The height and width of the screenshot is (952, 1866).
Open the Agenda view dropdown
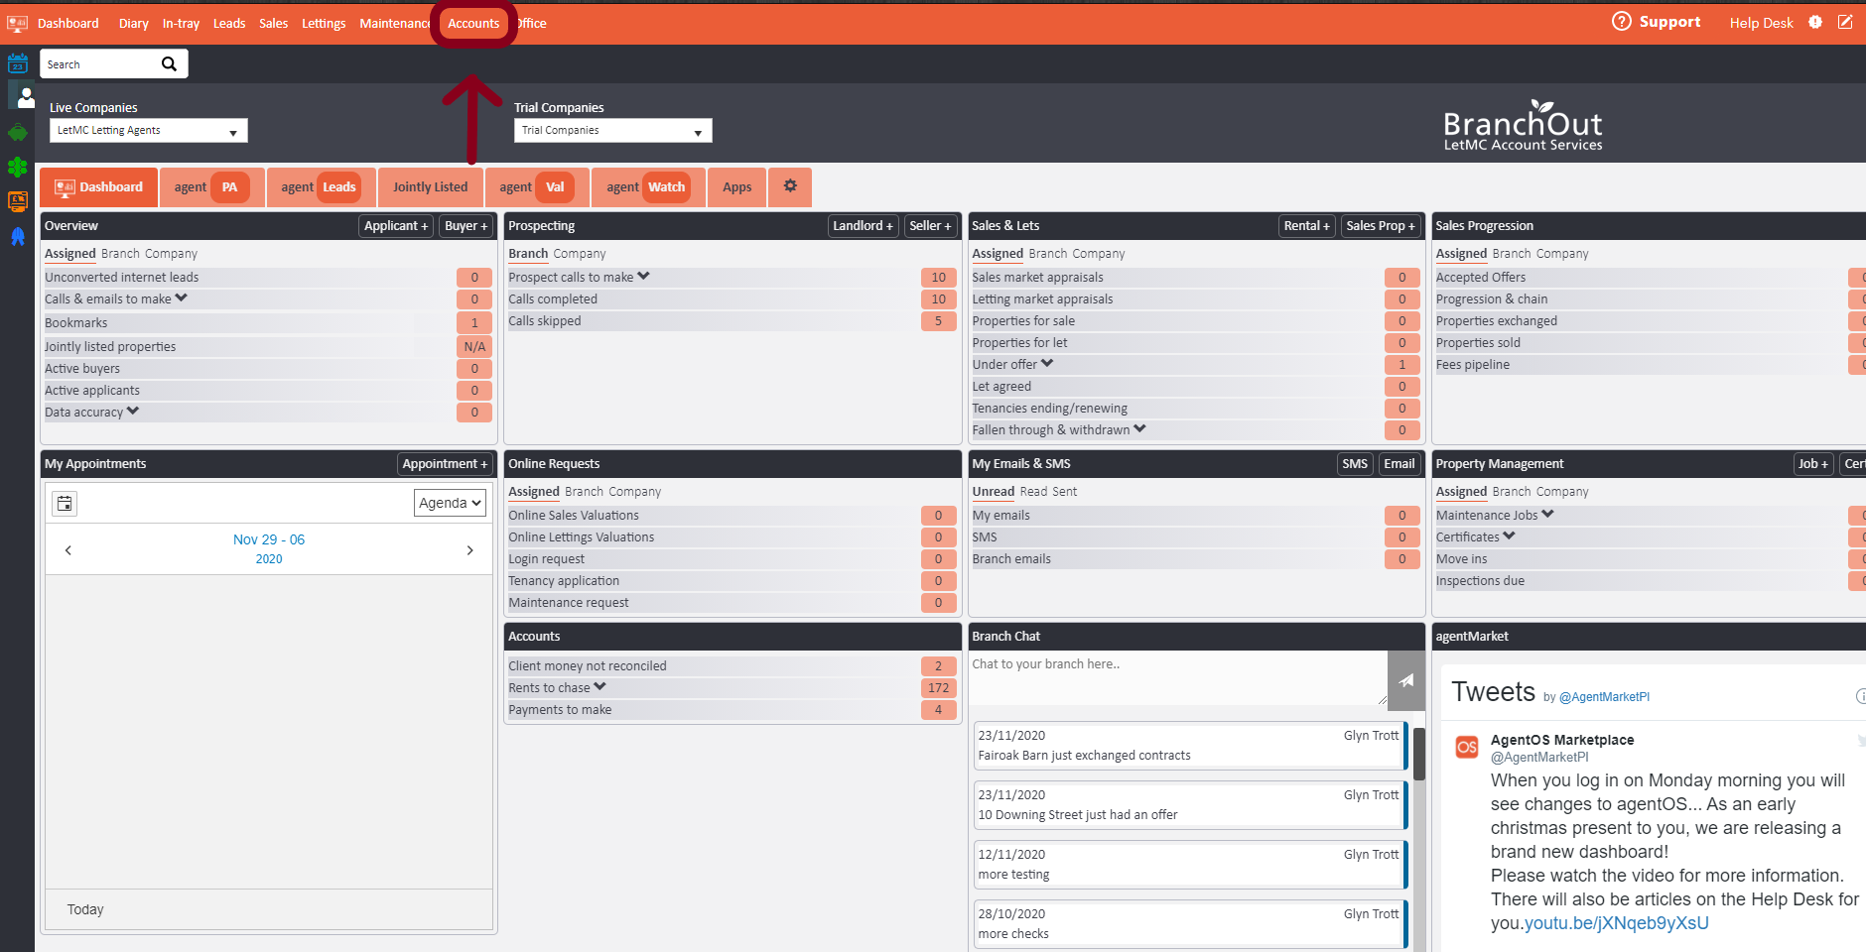point(450,503)
